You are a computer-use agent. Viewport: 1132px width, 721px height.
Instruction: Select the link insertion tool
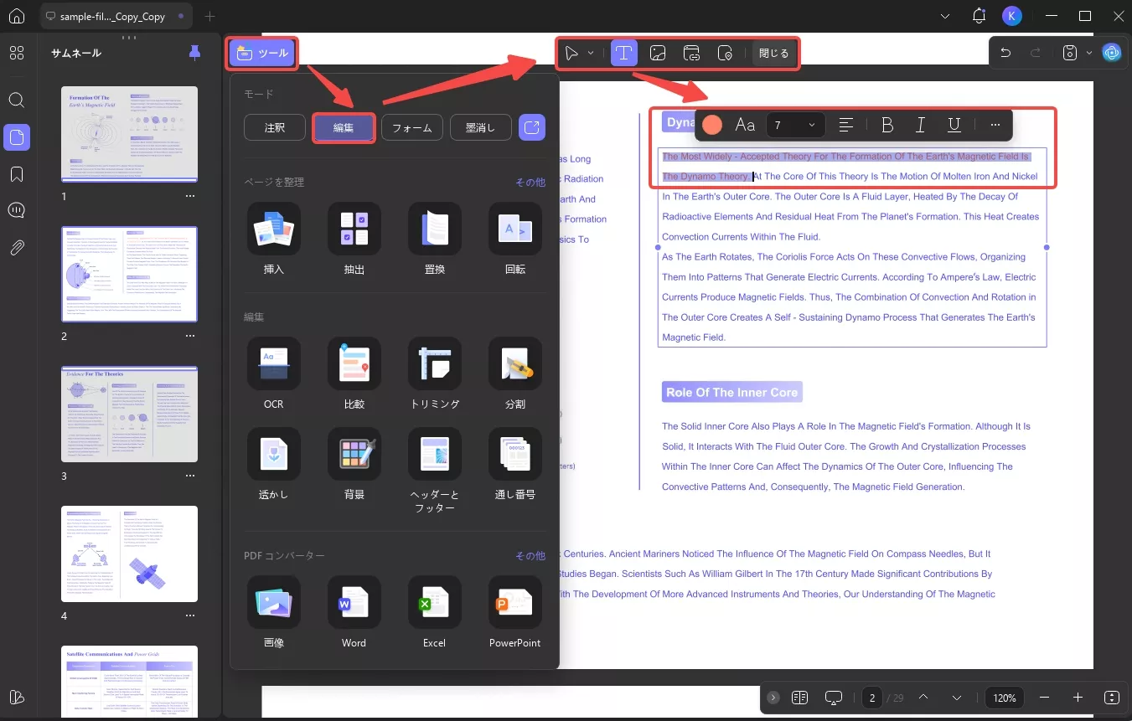coord(692,53)
